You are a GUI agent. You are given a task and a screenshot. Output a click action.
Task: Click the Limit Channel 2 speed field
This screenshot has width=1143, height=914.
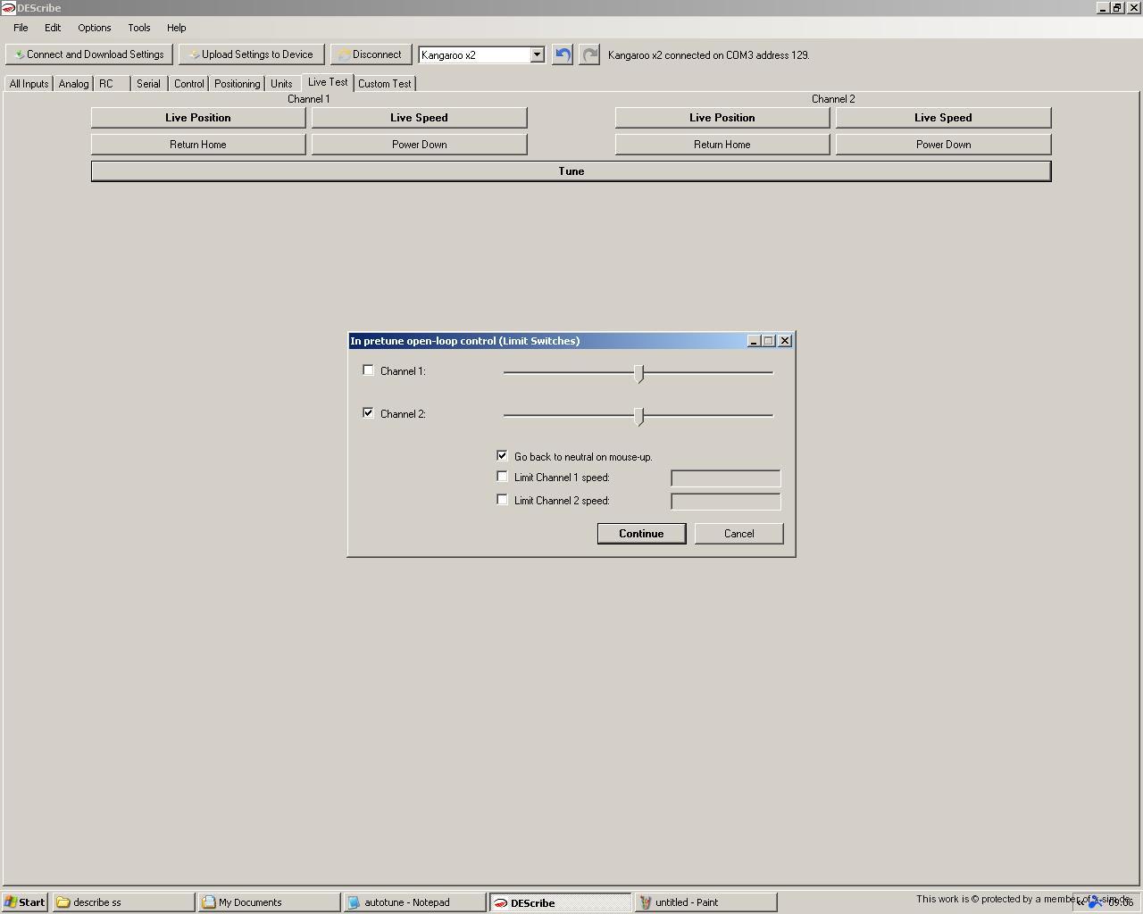(x=725, y=502)
